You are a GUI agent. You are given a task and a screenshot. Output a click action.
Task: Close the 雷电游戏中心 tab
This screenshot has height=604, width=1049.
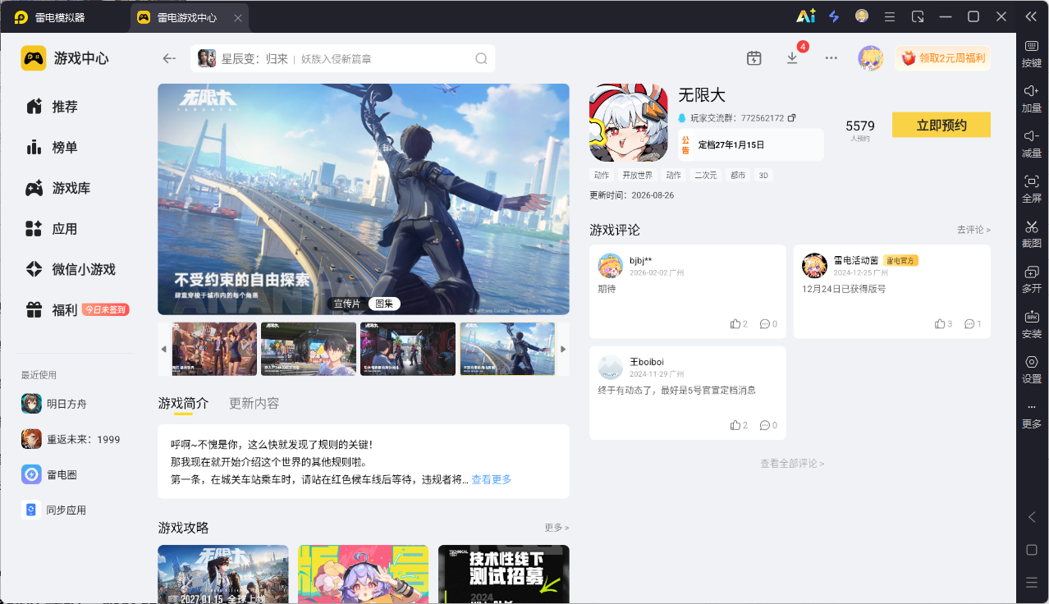pos(238,17)
